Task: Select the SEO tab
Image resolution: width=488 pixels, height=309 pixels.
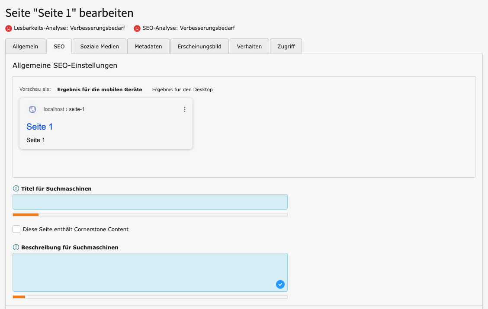Action: (x=59, y=46)
